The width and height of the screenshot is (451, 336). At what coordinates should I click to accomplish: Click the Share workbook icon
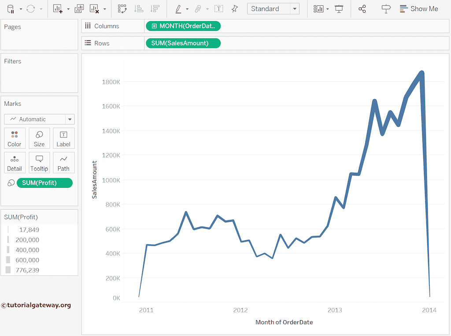[x=362, y=8]
